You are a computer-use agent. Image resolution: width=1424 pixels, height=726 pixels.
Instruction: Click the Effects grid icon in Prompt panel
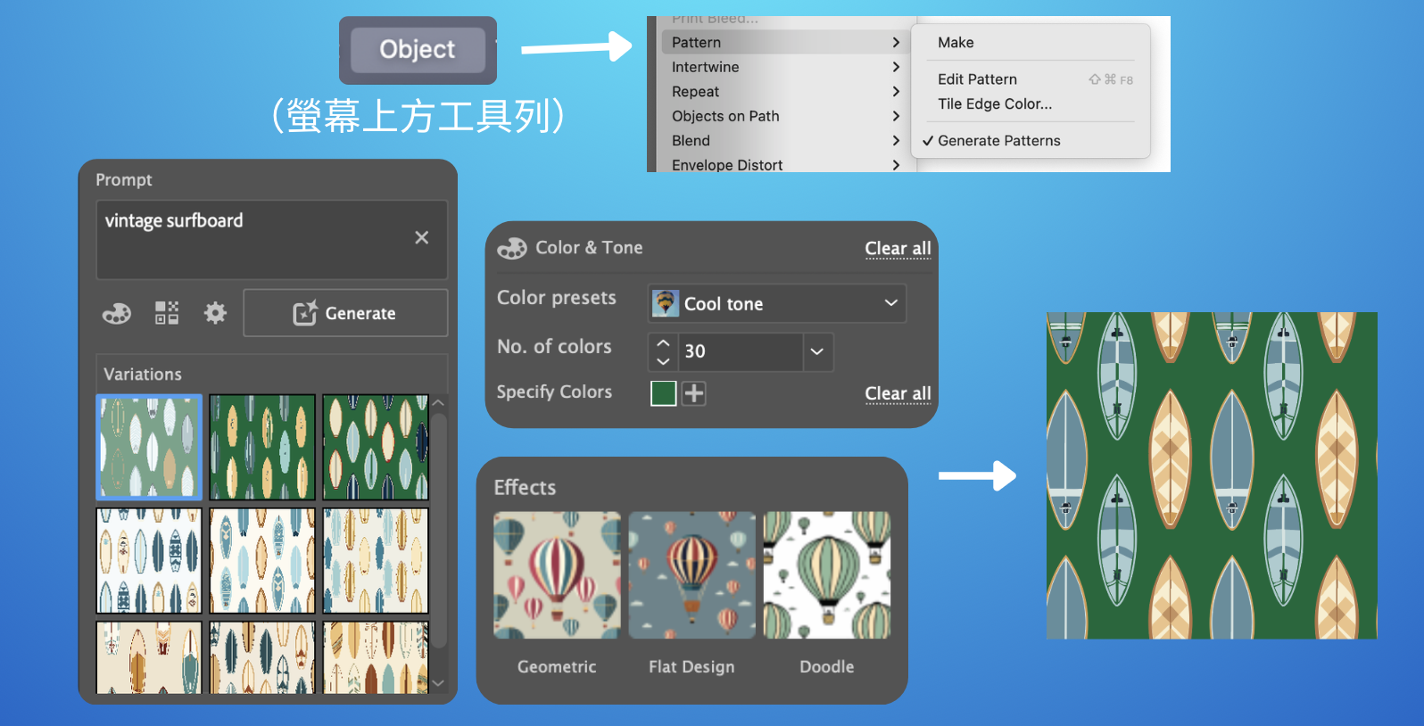pyautogui.click(x=167, y=313)
